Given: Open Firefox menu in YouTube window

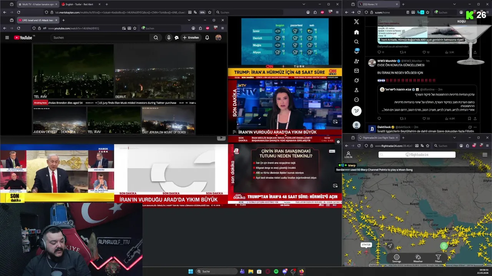Looking at the screenshot, I should (223, 28).
